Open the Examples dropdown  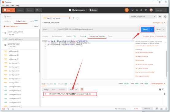pyautogui.click(x=159, y=23)
